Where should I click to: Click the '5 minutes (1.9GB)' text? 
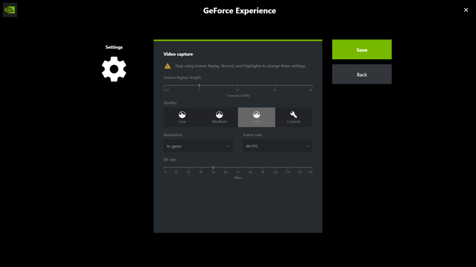coord(238,95)
